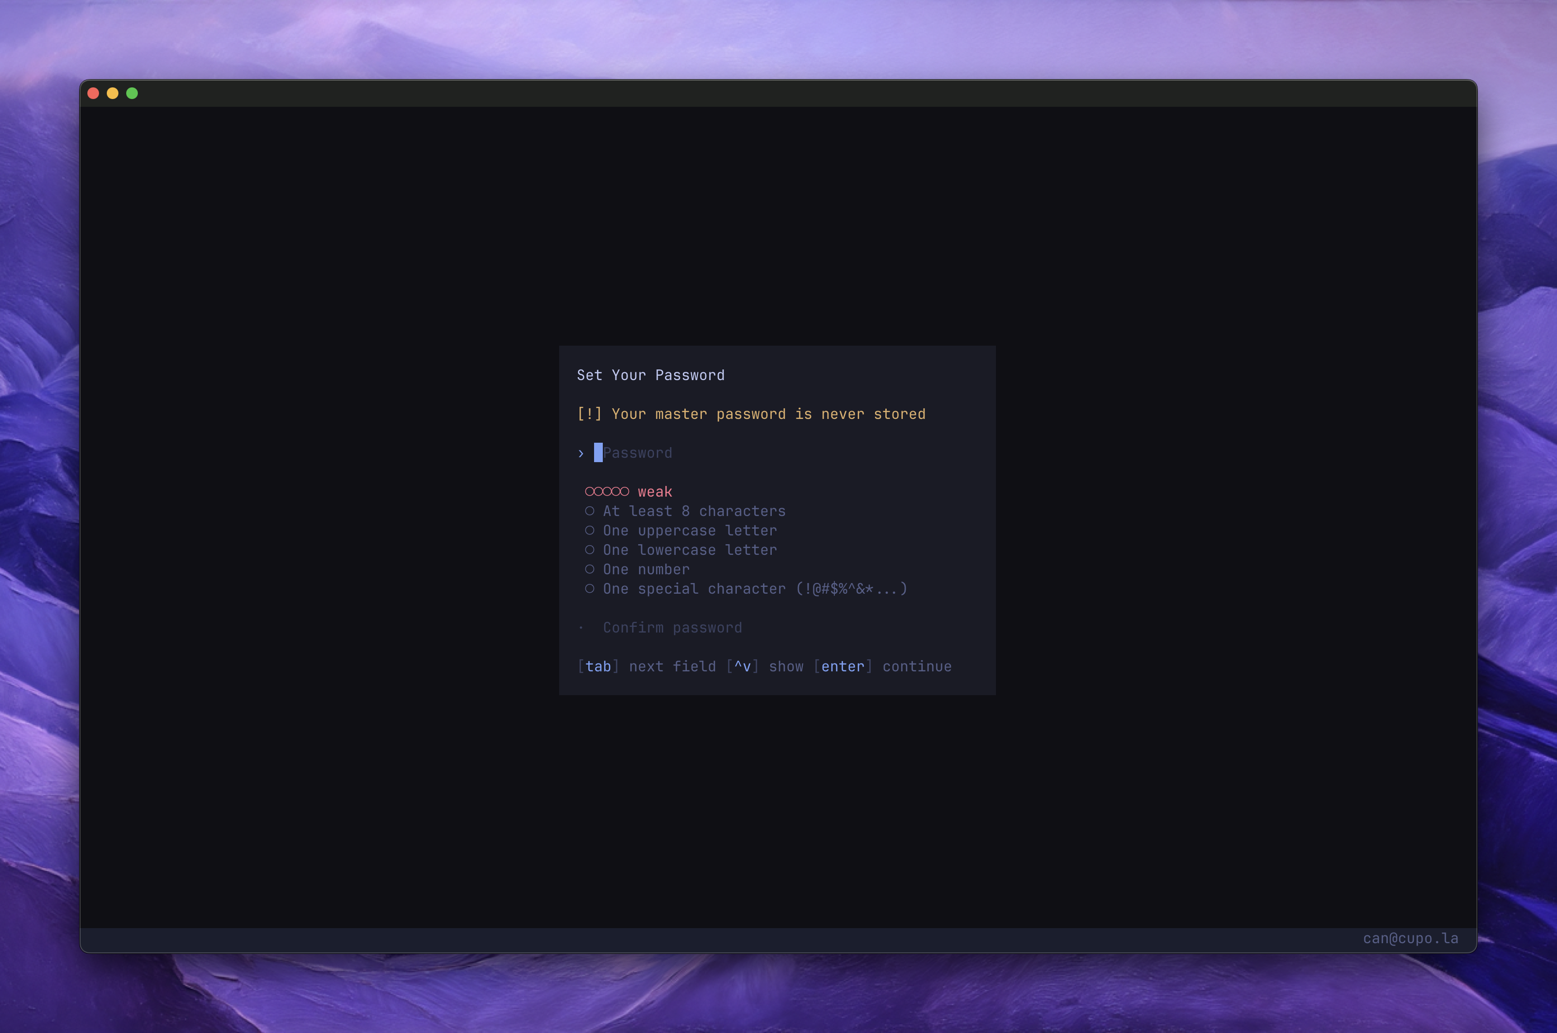Click the 'Set Your Password' heading

[x=651, y=376]
